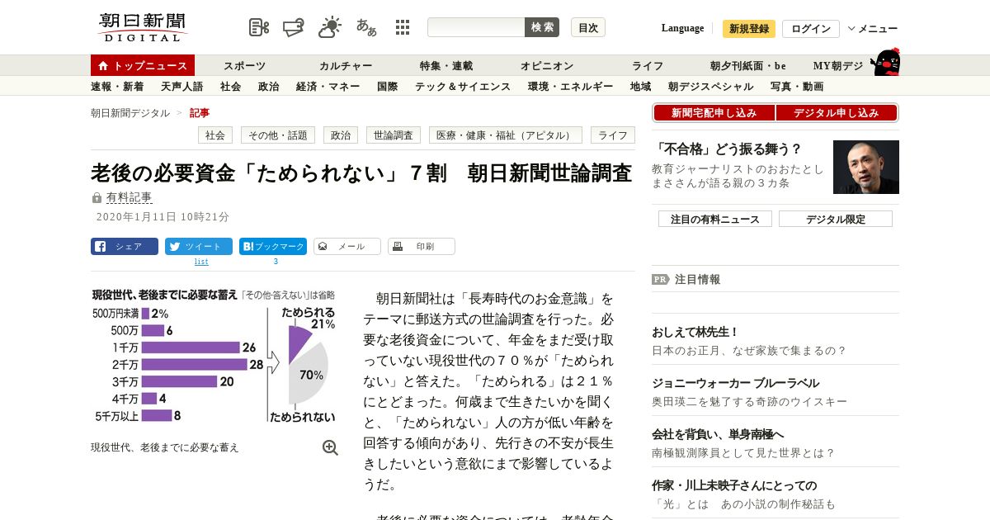The width and height of the screenshot is (990, 520).
Task: Switch to 注目の有料ニュース tab
Action: coord(715,219)
